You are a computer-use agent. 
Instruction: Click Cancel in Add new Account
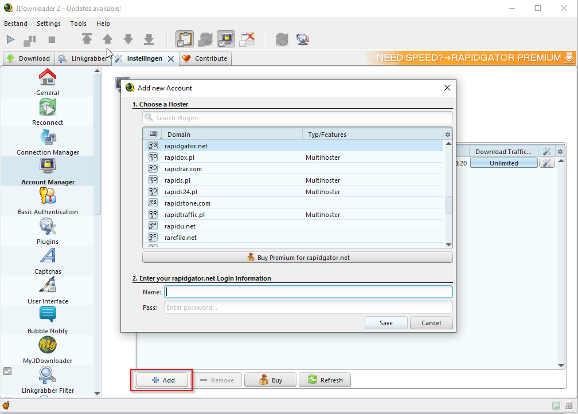pyautogui.click(x=431, y=323)
